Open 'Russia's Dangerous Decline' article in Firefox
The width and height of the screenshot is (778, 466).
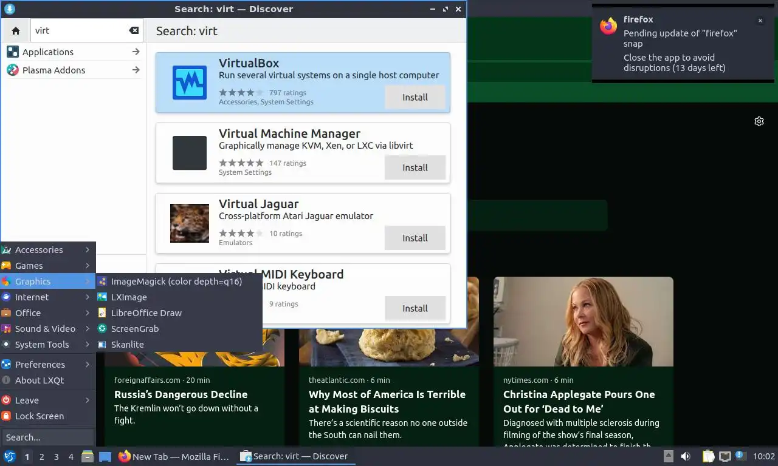pyautogui.click(x=181, y=394)
